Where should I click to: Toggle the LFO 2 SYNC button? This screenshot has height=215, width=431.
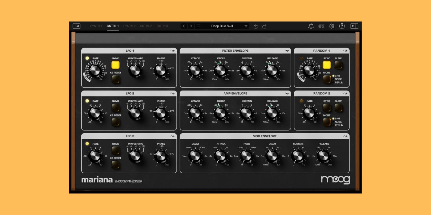pos(115,107)
